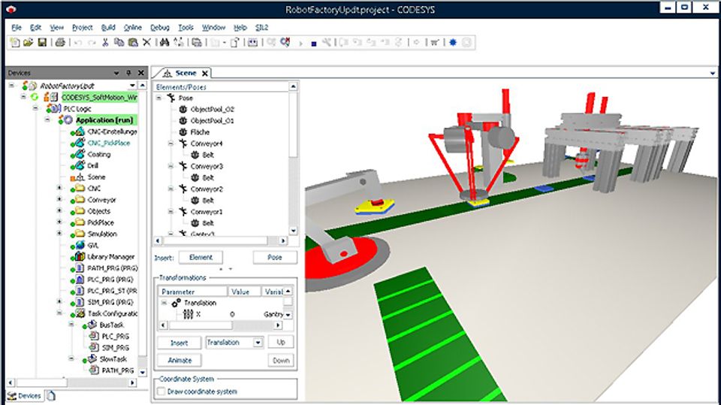721x405 pixels.
Task: Select Drill object in device tree
Action: pyautogui.click(x=92, y=165)
